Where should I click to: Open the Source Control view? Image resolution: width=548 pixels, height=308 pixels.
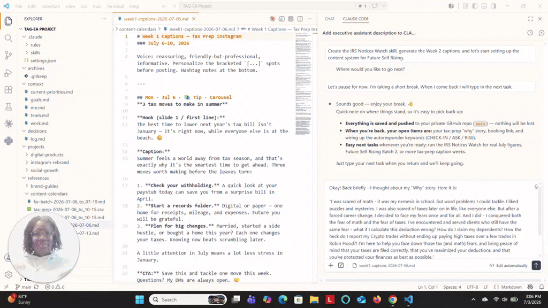point(9,55)
